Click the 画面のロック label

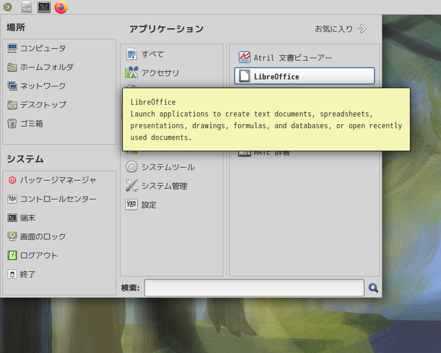pyautogui.click(x=43, y=237)
